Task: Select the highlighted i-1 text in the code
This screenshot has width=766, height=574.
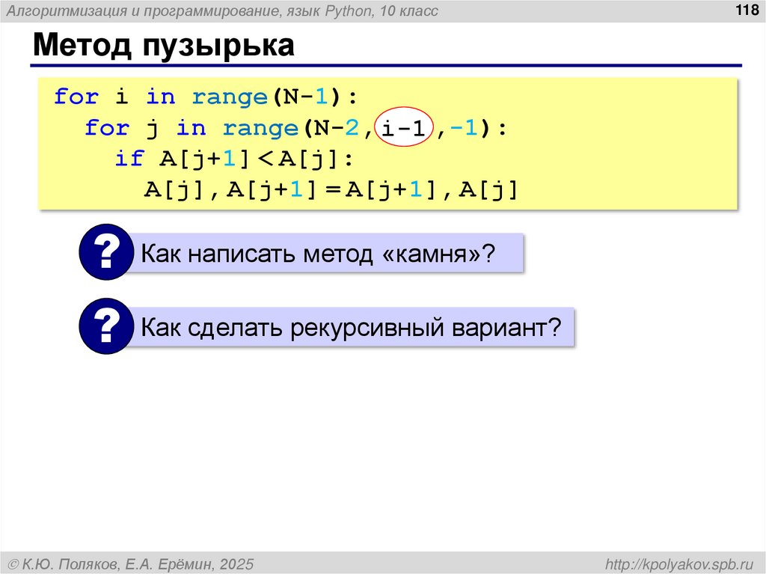Action: pos(404,127)
